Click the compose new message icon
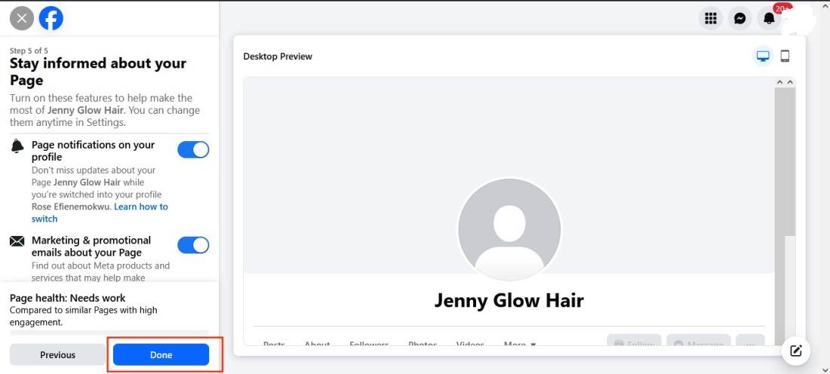830x374 pixels. coord(795,350)
